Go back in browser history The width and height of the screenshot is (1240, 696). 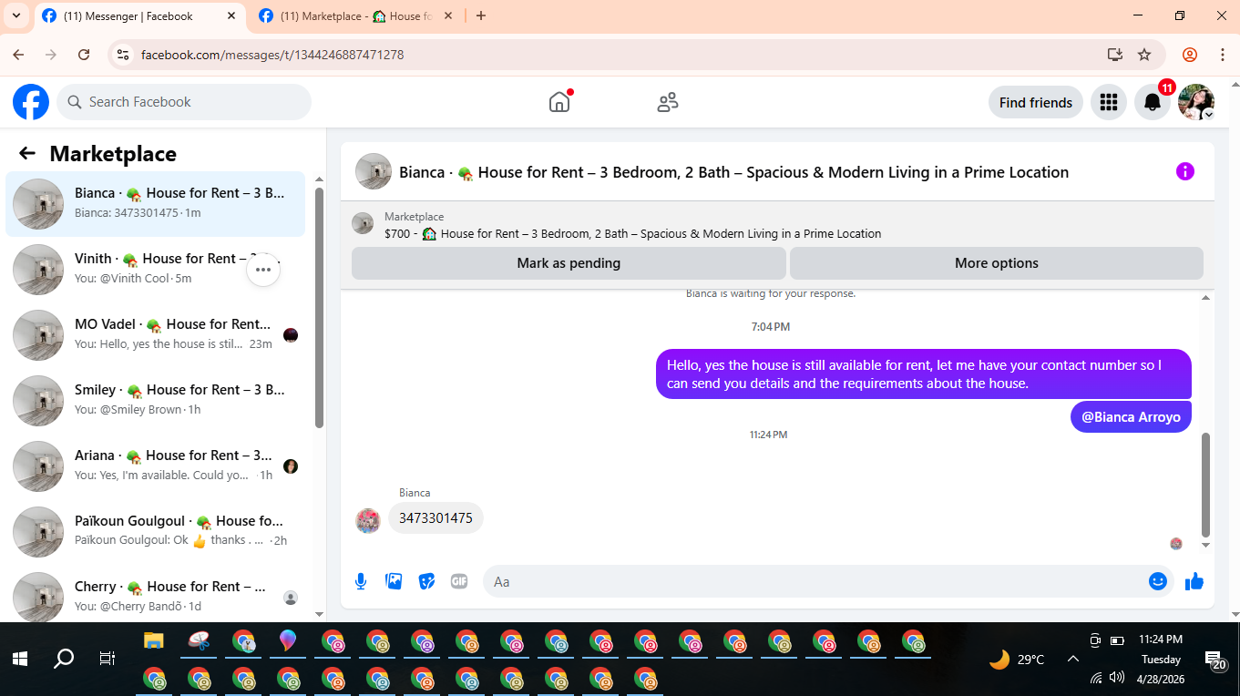pos(18,55)
